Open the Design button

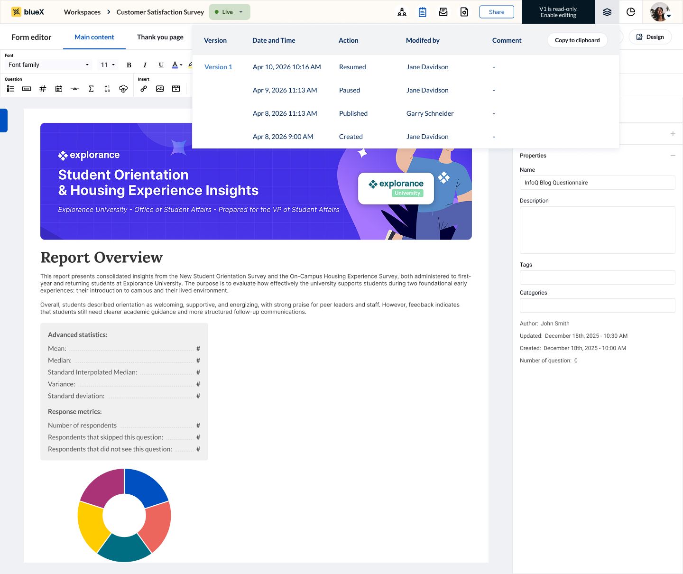tap(650, 37)
